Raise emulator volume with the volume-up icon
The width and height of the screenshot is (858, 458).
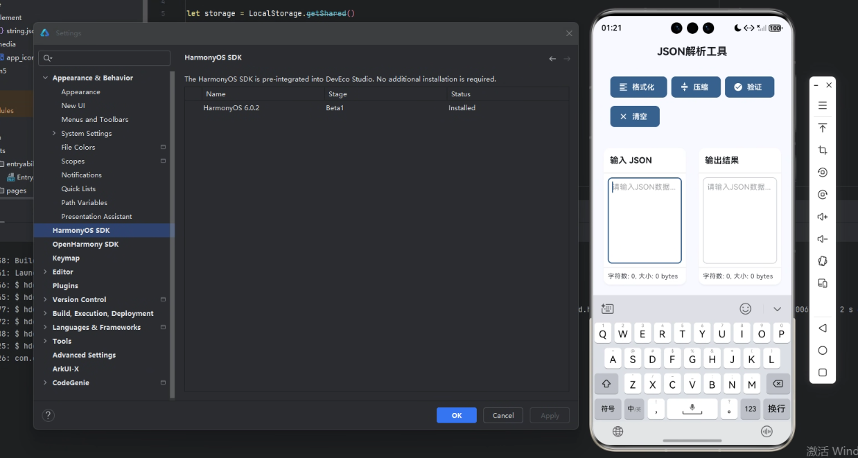(x=823, y=217)
